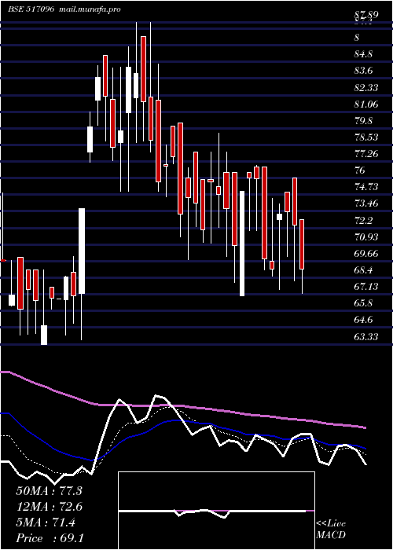Select the 72.2 price axis label
Image resolution: width=393 pixels, height=550 pixels.
[363, 221]
